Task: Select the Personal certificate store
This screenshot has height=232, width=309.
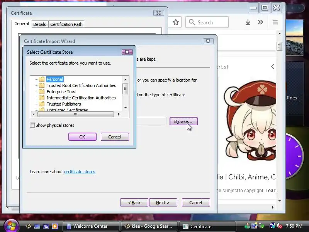Action: point(55,79)
